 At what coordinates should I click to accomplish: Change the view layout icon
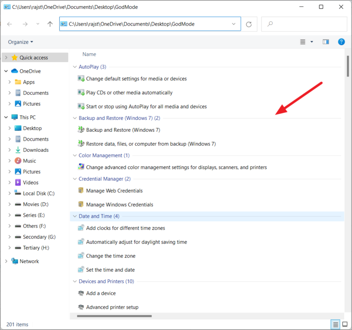pyautogui.click(x=303, y=42)
